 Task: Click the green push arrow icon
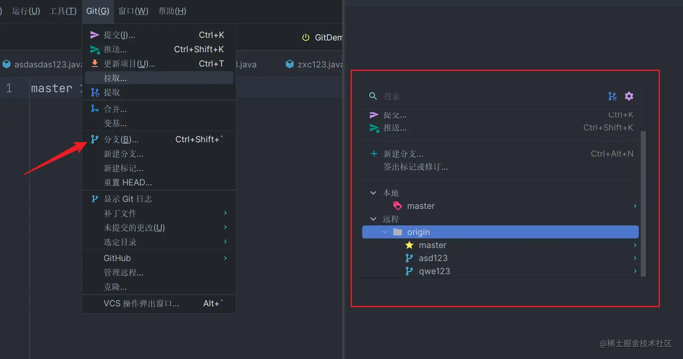point(94,49)
